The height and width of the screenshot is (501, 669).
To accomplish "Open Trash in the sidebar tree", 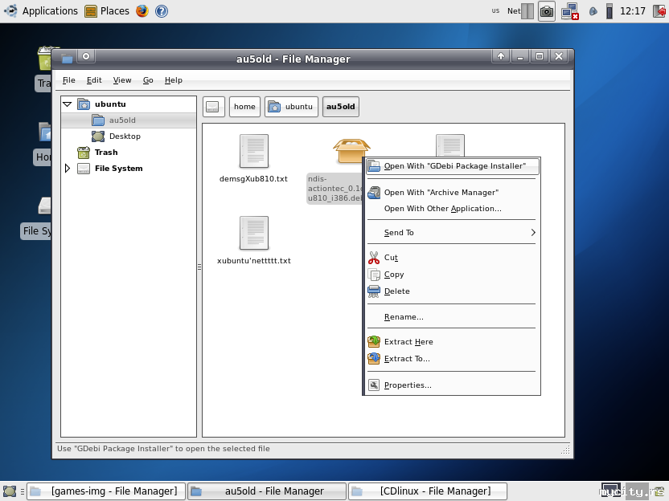I will 105,153.
